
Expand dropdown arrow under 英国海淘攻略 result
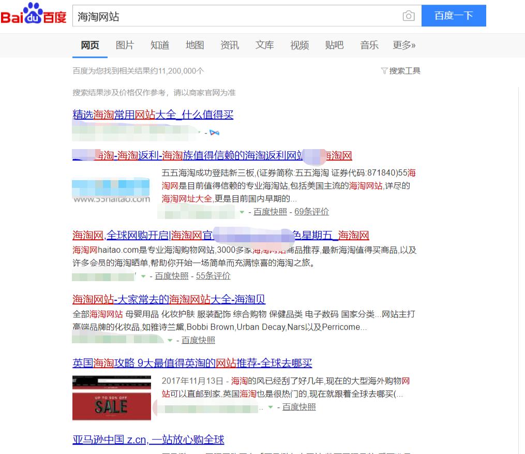point(271,407)
